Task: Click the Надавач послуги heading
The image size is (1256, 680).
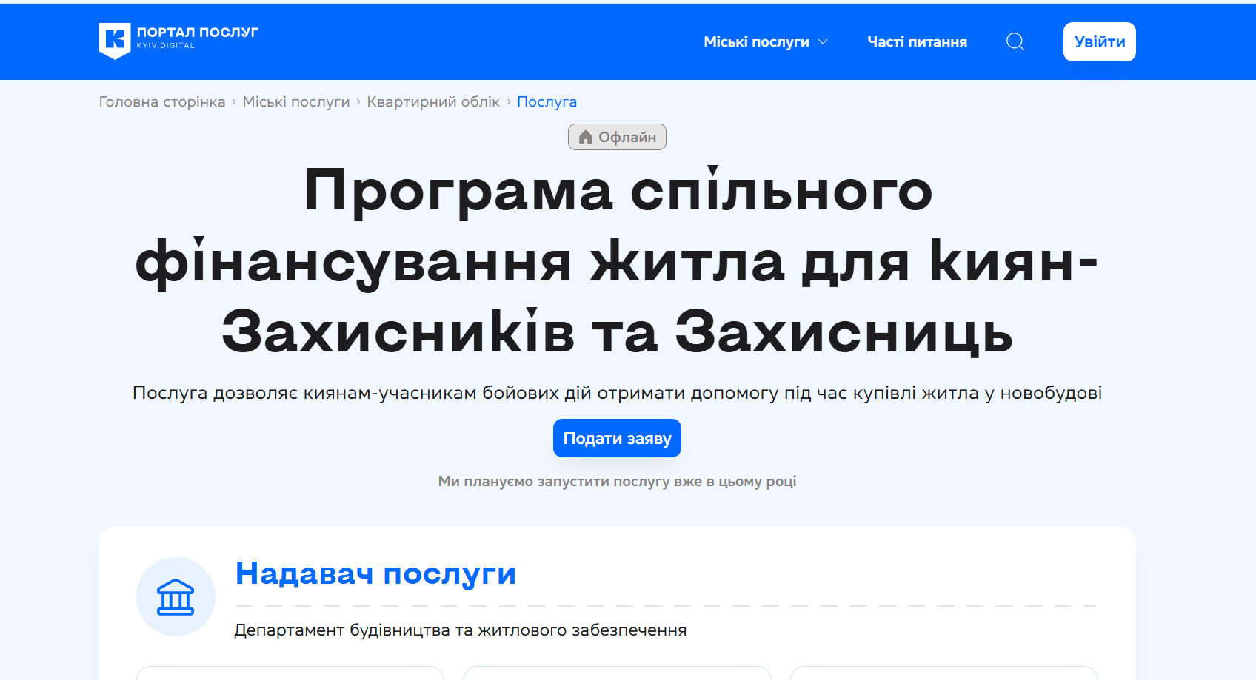Action: click(375, 573)
